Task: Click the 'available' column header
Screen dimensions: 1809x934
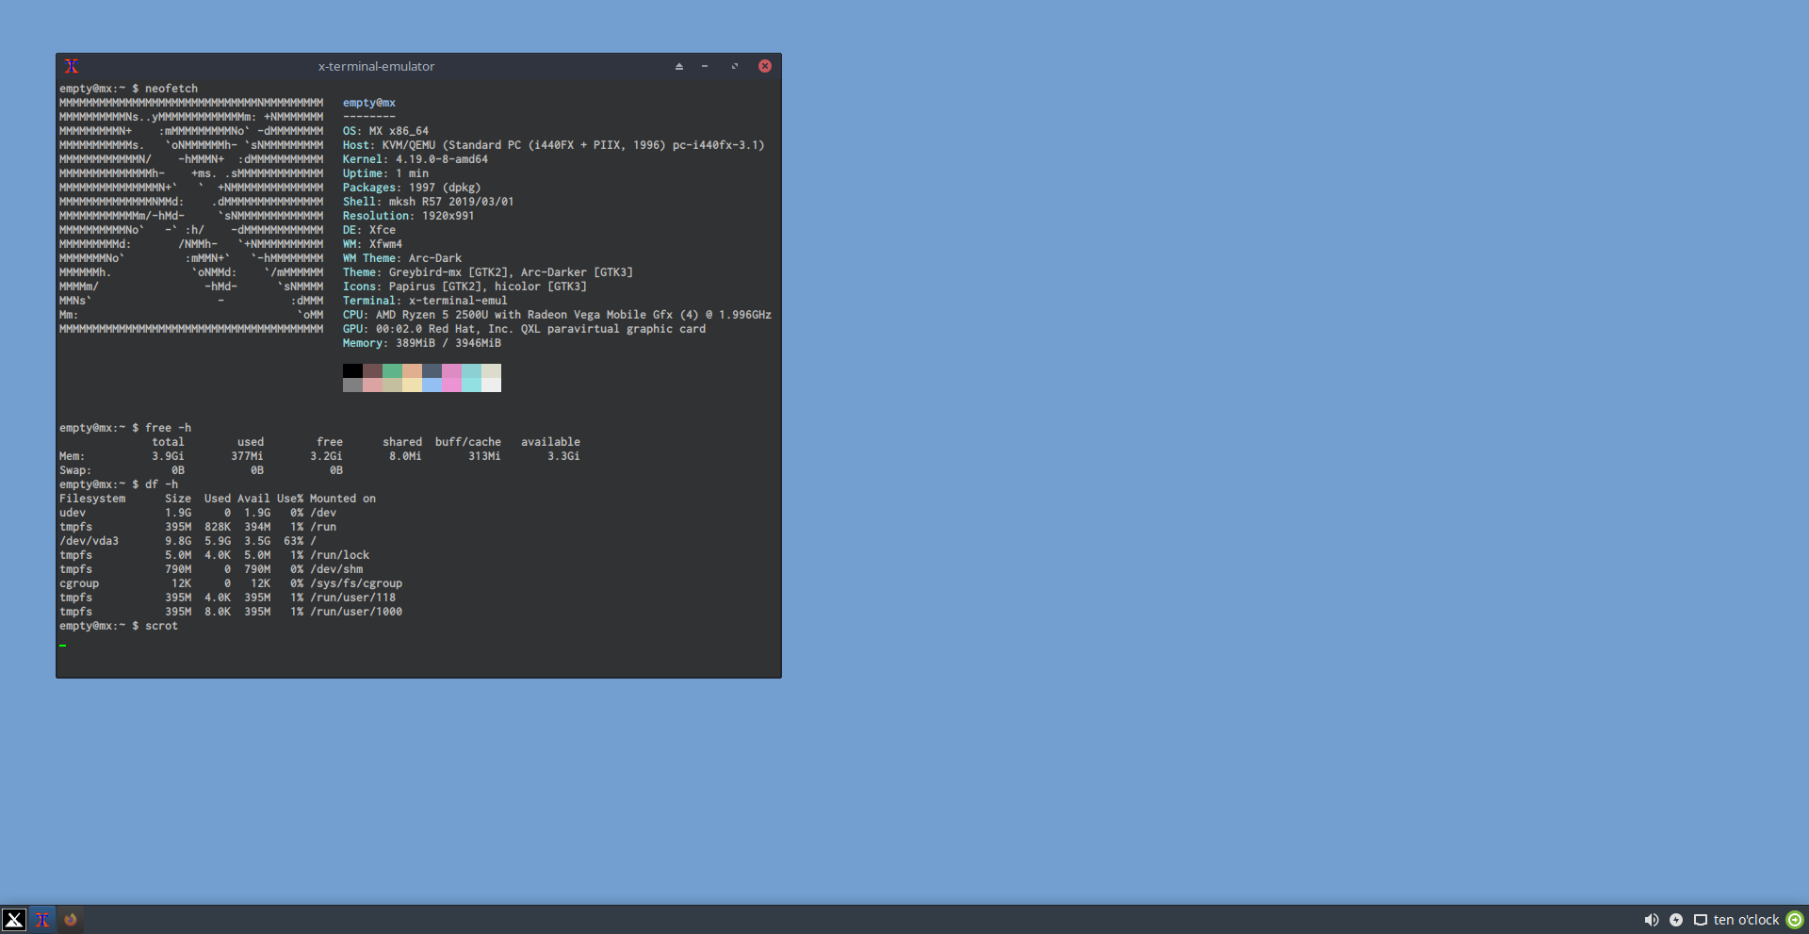Action: click(x=550, y=442)
